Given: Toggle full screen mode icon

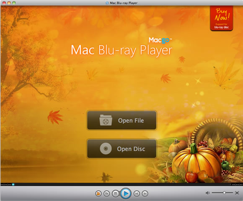Looking at the screenshot, I should 237,193.
